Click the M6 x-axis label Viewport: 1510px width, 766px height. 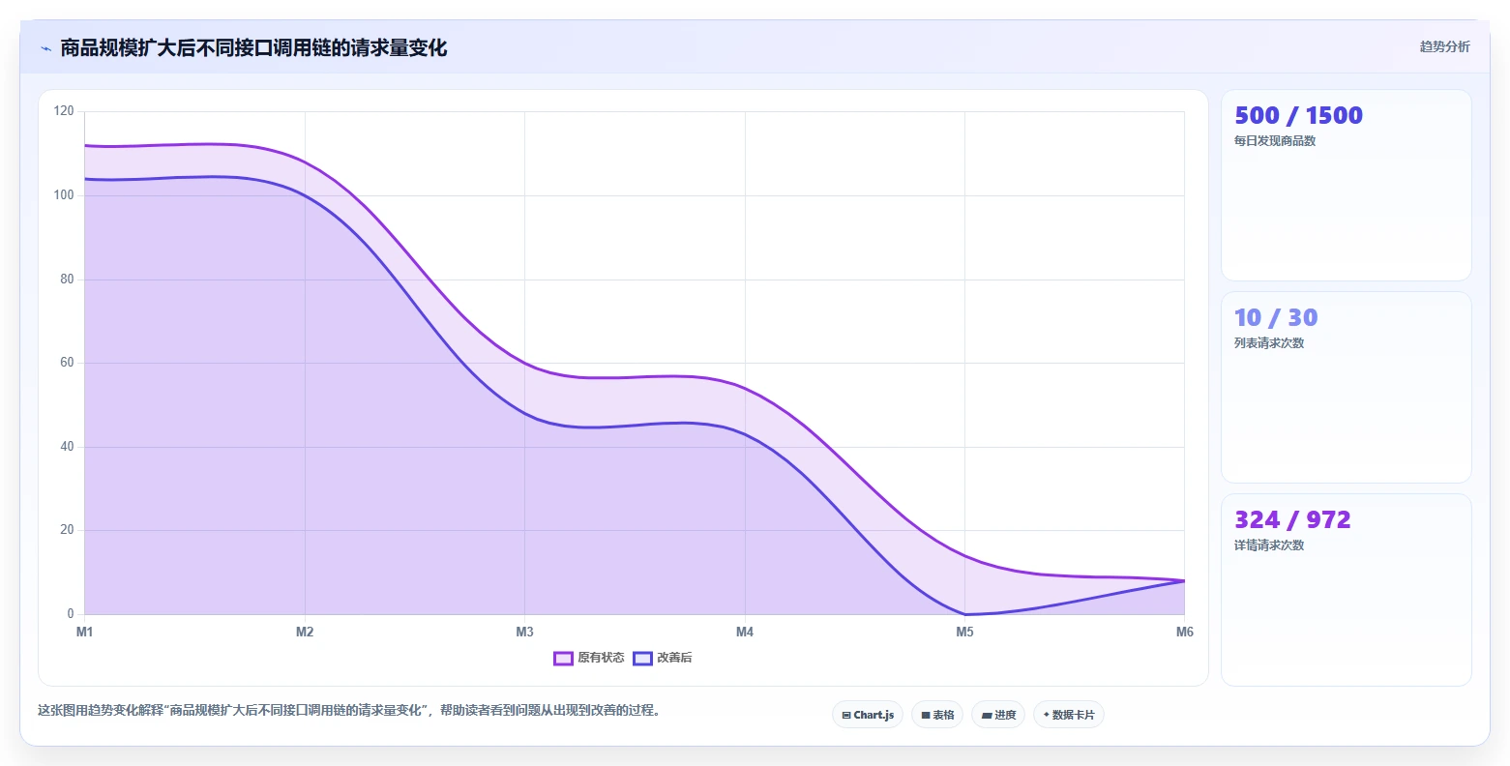[x=1185, y=633]
